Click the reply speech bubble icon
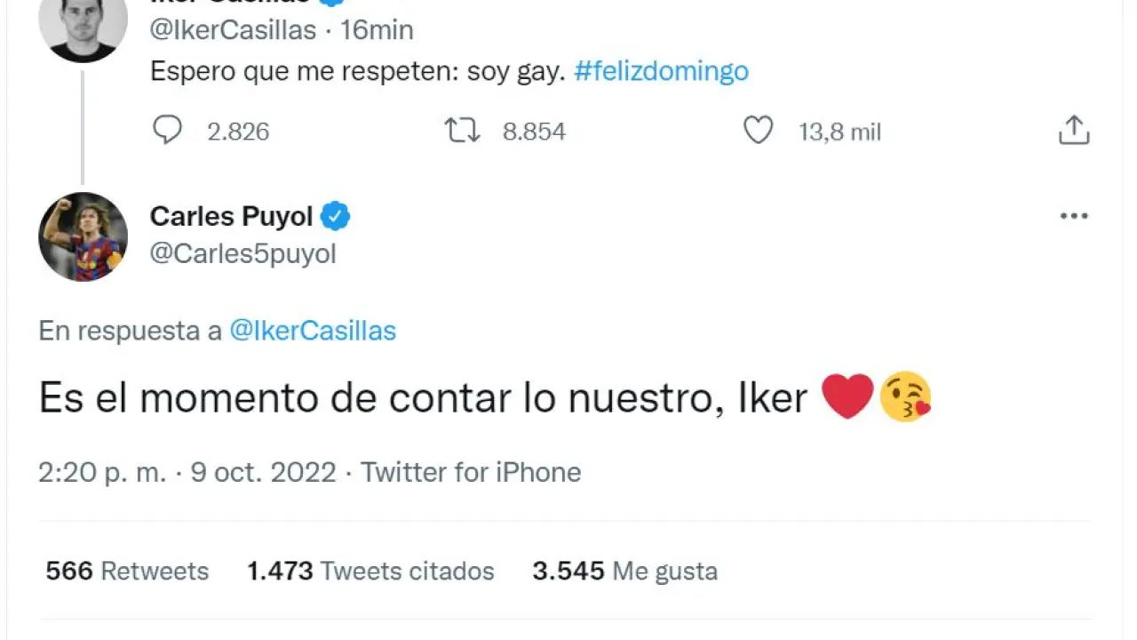 pos(167,131)
